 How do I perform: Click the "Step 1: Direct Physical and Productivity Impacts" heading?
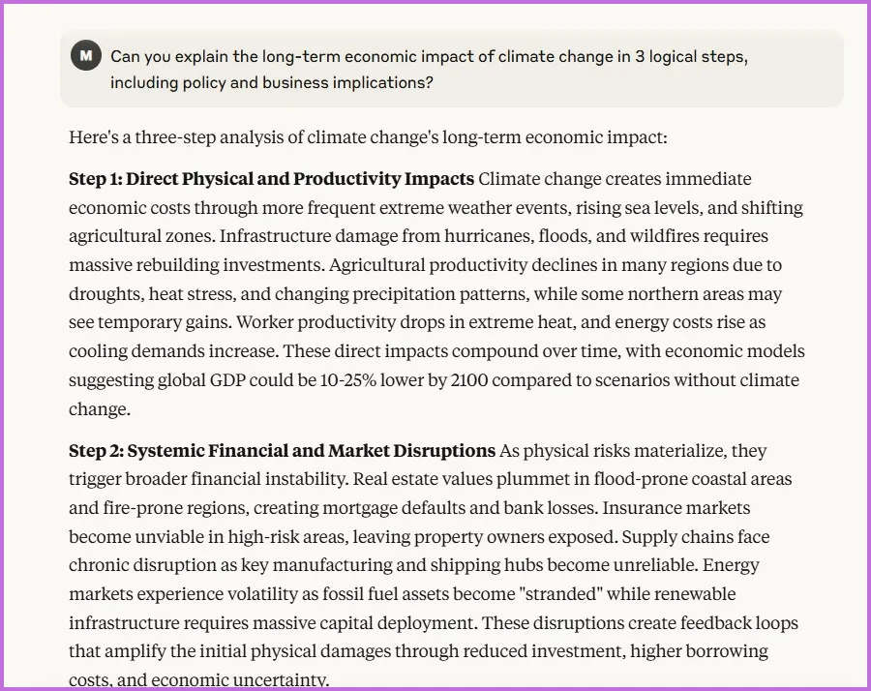tap(271, 179)
